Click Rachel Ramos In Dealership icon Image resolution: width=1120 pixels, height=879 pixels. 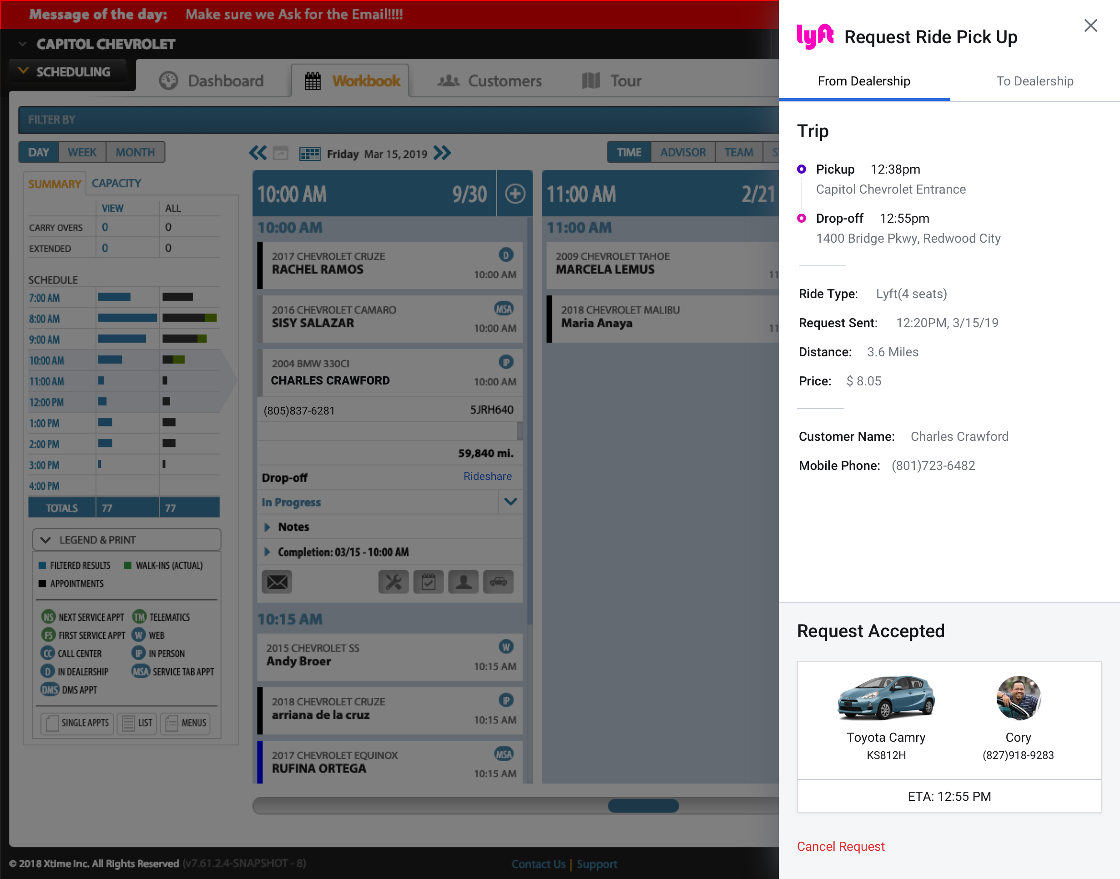click(x=506, y=255)
